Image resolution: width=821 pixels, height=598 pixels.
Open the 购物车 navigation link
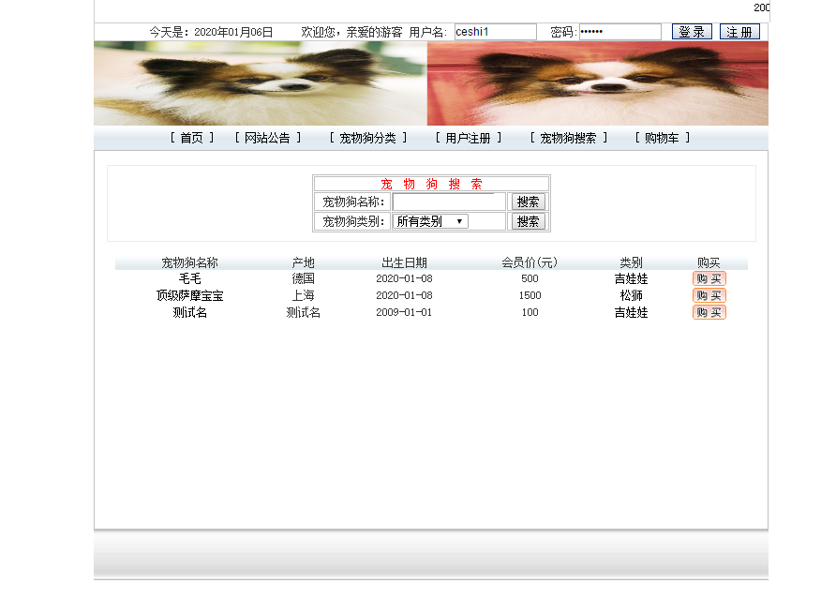(x=662, y=138)
